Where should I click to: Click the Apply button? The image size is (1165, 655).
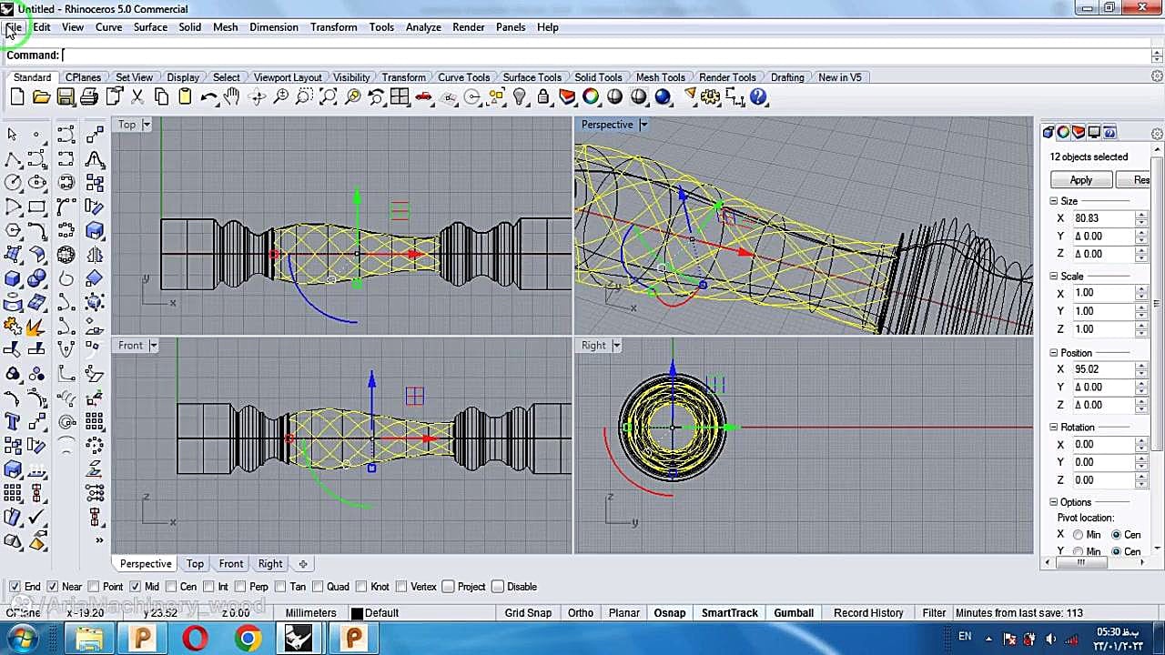click(x=1080, y=180)
